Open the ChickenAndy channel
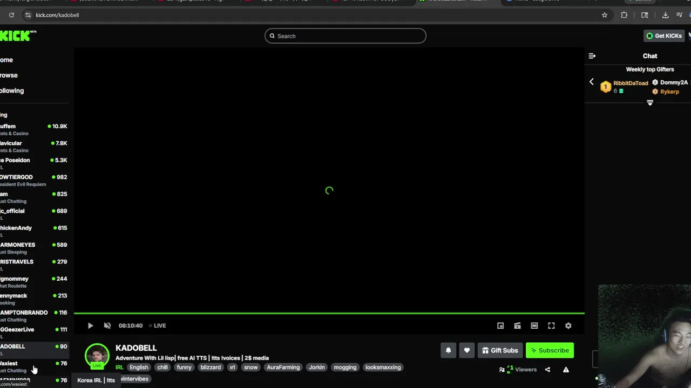The width and height of the screenshot is (691, 388). tap(33, 231)
